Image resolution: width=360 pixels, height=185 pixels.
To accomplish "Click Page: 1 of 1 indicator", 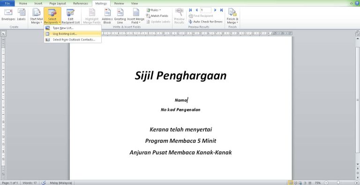I will 9,183.
